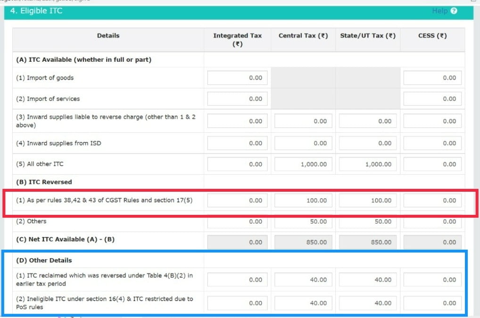Select CESS field for Import of services
The width and height of the screenshot is (480, 318).
click(432, 99)
